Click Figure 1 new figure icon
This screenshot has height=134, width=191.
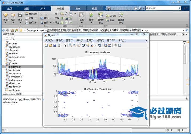[46, 45]
